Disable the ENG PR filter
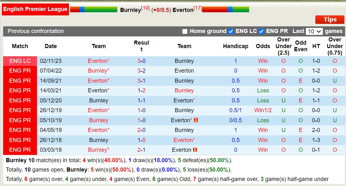This screenshot has height=186, width=346. pos(261,31)
